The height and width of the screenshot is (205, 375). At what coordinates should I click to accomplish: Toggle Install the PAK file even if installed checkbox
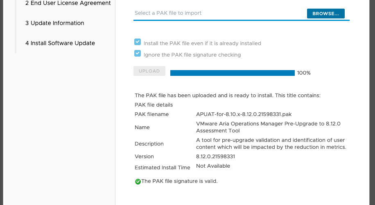[x=138, y=42]
